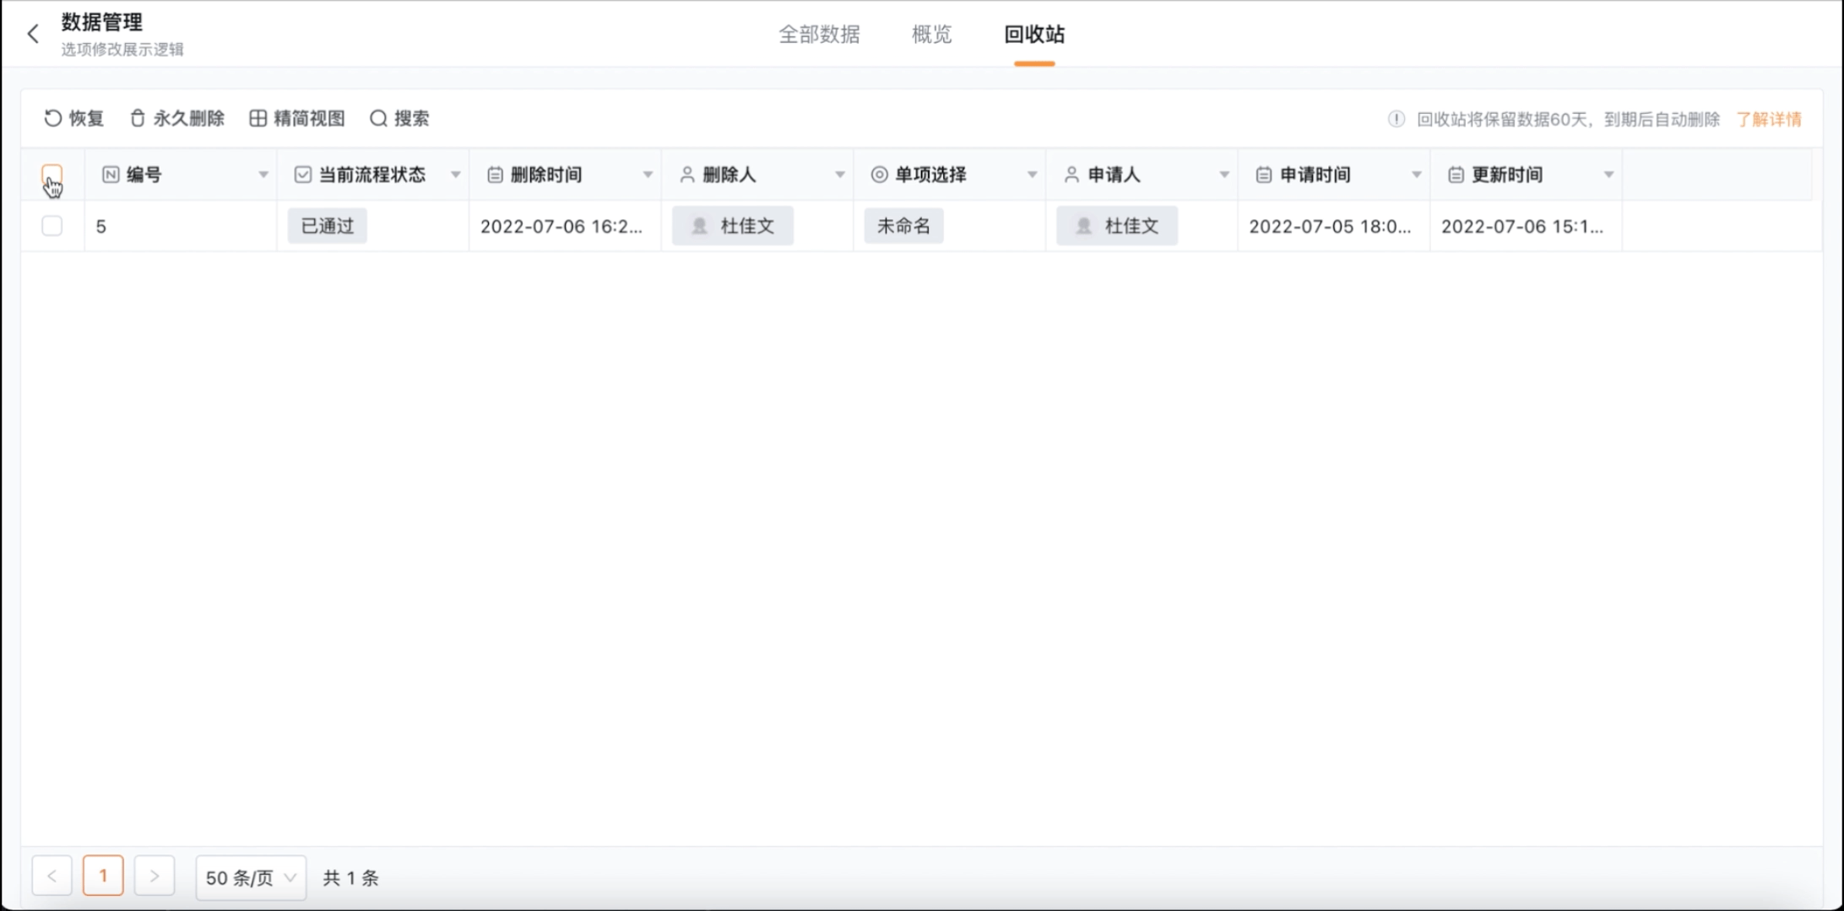
Task: Switch to the 全部数据 tab
Action: (x=819, y=34)
